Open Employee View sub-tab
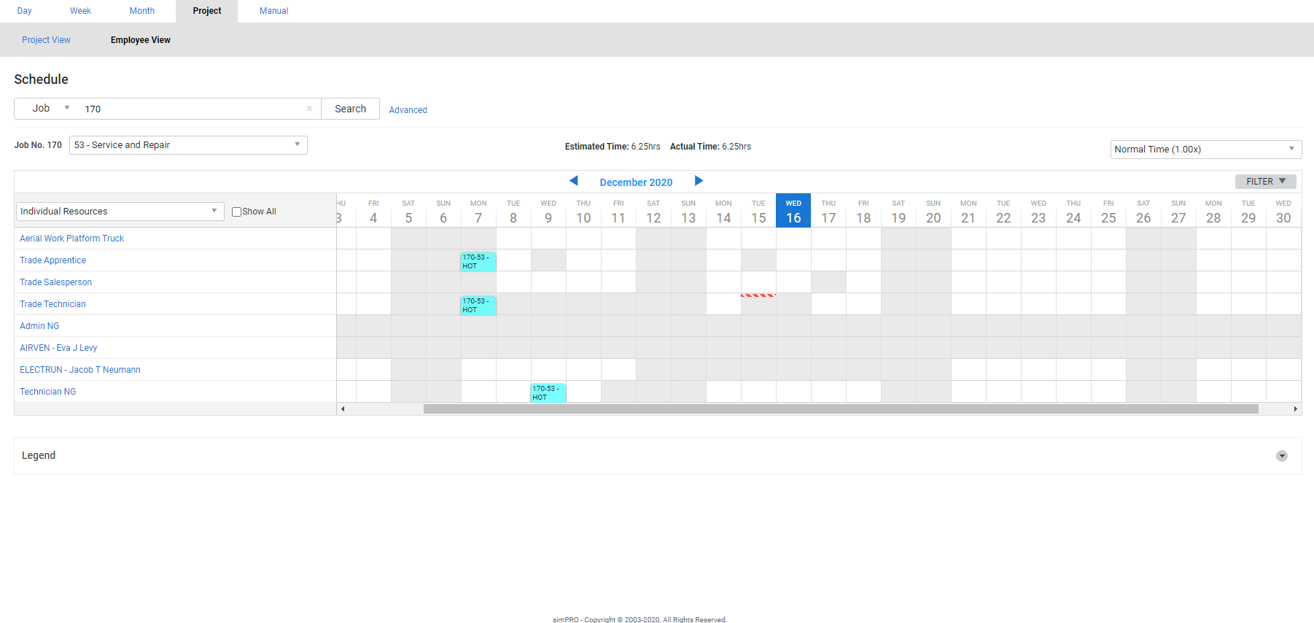The height and width of the screenshot is (623, 1314). coord(141,40)
